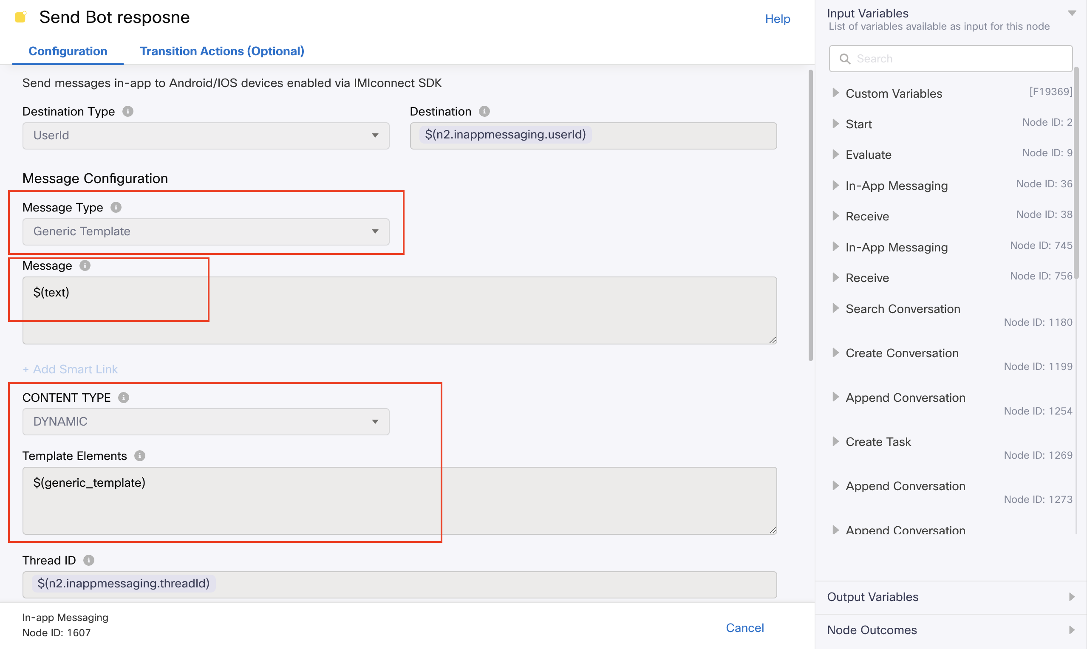
Task: Click the Node ID: 1607 text
Action: click(x=57, y=633)
